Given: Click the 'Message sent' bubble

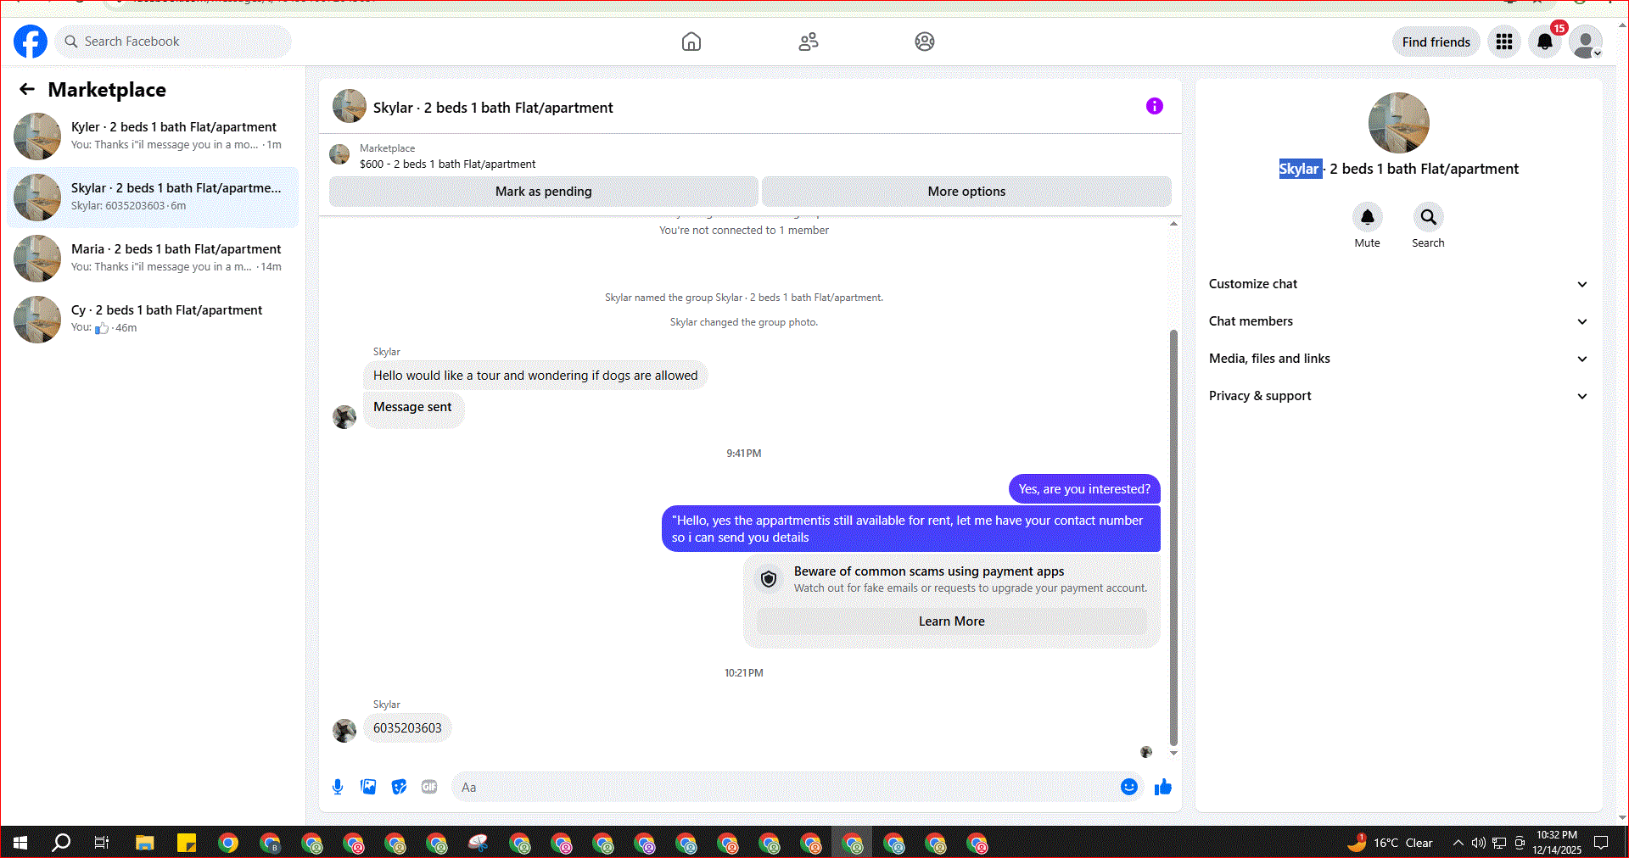Looking at the screenshot, I should pyautogui.click(x=412, y=409).
